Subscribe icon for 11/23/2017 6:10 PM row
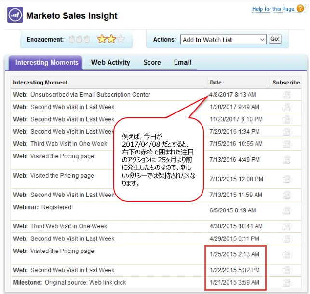 pyautogui.click(x=286, y=119)
